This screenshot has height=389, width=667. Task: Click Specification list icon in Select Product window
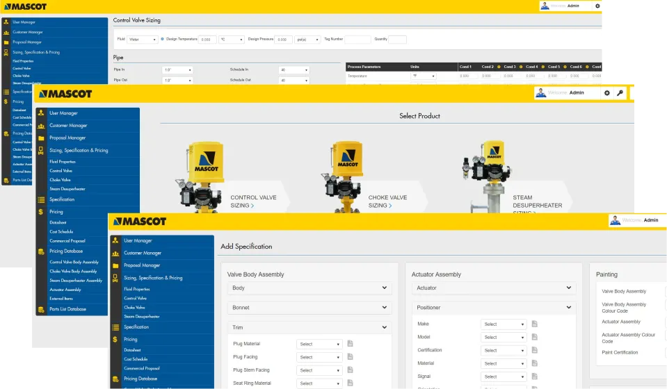click(x=41, y=199)
